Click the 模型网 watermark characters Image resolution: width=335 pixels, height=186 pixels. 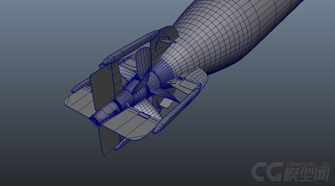tap(306, 175)
